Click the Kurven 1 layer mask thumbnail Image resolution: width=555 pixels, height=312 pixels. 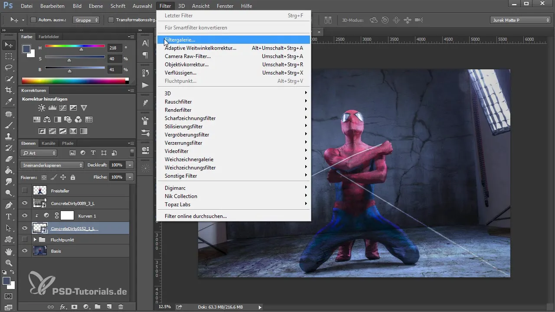tap(67, 215)
